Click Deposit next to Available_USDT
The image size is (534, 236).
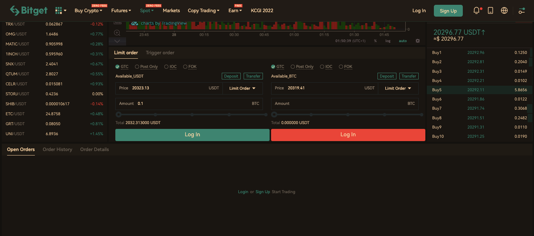[231, 76]
